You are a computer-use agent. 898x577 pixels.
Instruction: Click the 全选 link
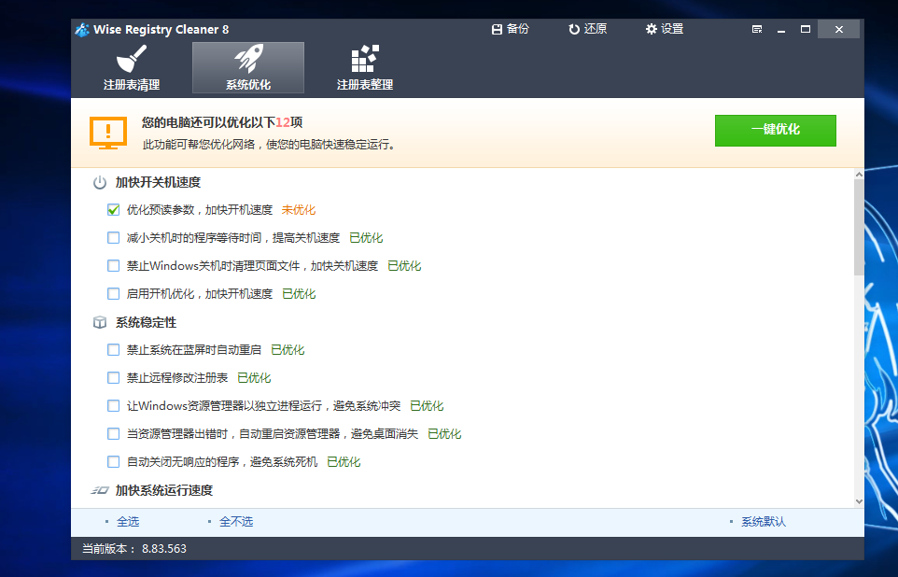pyautogui.click(x=128, y=521)
